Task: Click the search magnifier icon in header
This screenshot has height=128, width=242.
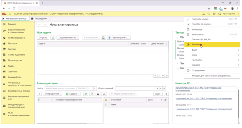Action: [x=219, y=14]
